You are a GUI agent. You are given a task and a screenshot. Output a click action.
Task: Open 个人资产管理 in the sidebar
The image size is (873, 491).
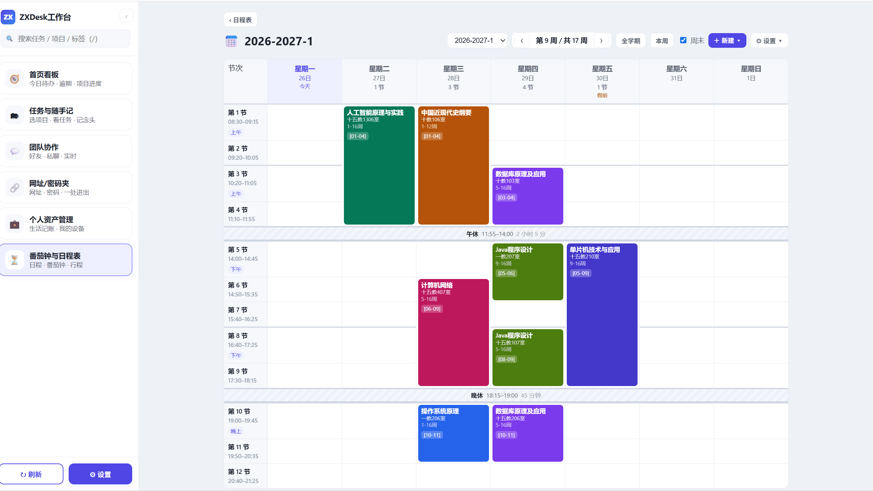point(66,224)
